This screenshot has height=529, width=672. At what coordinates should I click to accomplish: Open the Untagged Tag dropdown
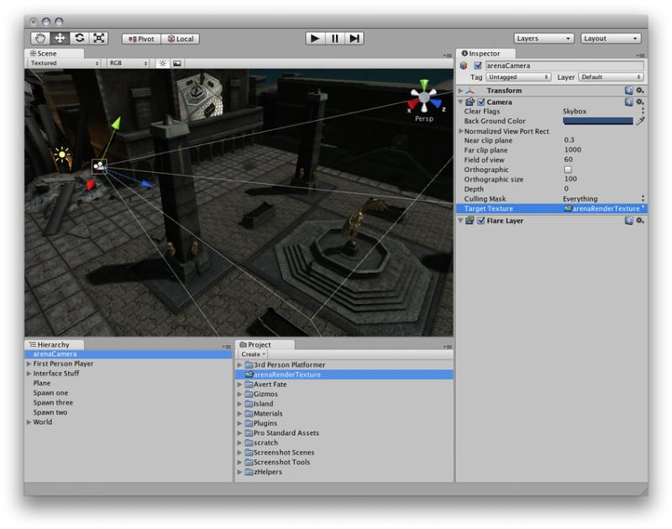(x=517, y=76)
